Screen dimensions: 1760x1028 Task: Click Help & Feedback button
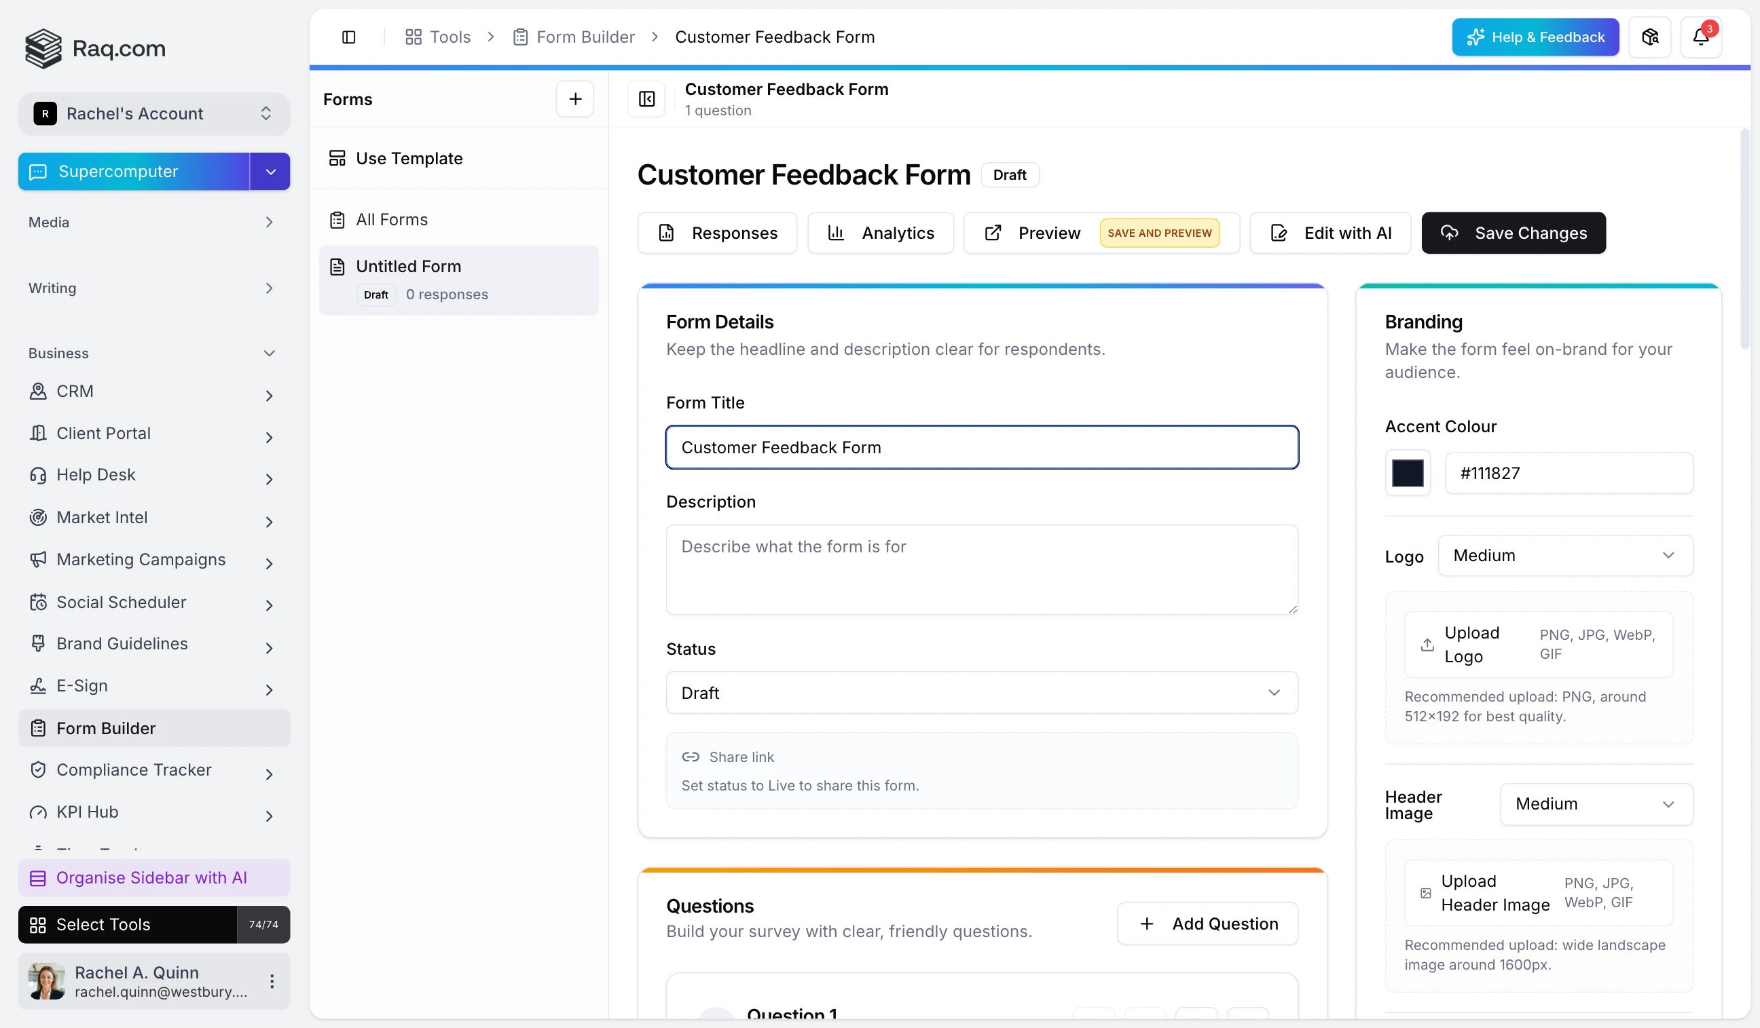click(1535, 37)
